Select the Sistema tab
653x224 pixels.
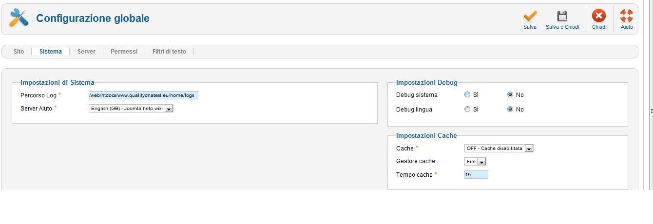(51, 52)
